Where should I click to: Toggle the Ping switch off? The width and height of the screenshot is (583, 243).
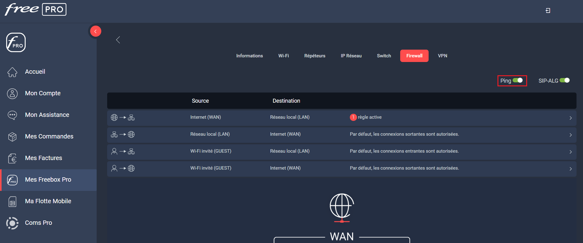click(x=518, y=80)
